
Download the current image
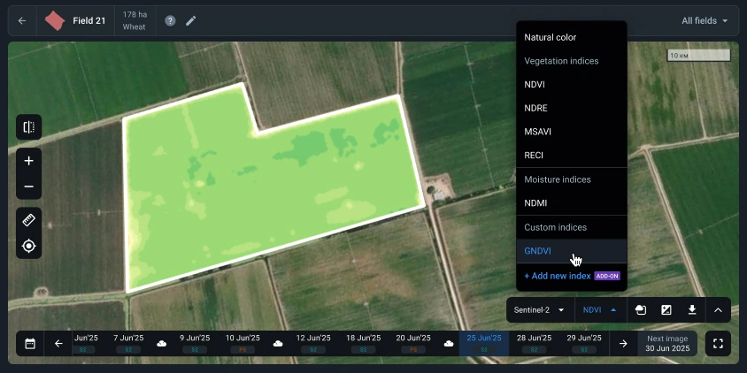pyautogui.click(x=692, y=310)
